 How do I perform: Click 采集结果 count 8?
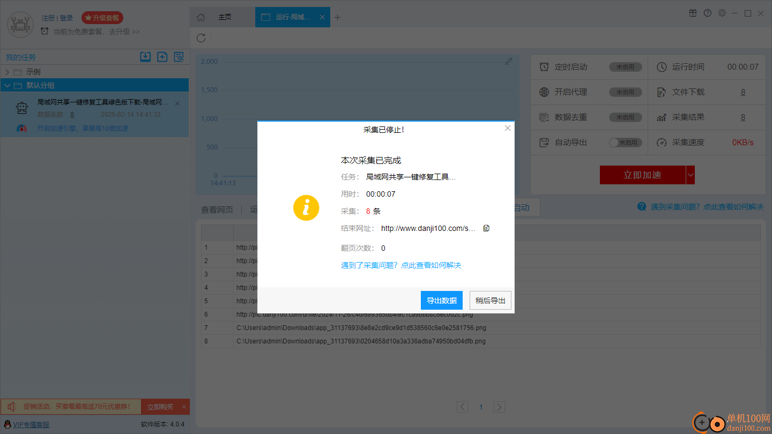743,117
